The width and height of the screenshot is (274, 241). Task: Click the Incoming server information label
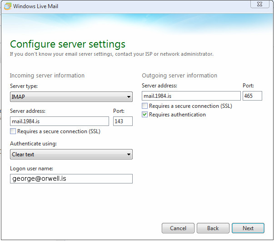coord(47,76)
